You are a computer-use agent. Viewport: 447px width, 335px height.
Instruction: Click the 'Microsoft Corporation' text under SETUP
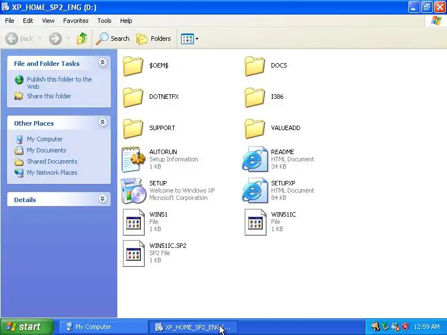178,198
